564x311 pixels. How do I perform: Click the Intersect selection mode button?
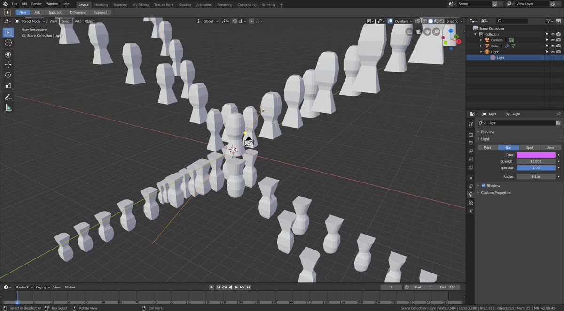100,12
